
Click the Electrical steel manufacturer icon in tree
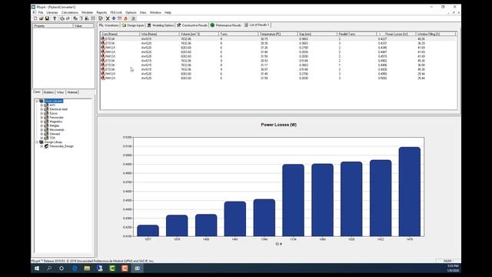(46, 109)
